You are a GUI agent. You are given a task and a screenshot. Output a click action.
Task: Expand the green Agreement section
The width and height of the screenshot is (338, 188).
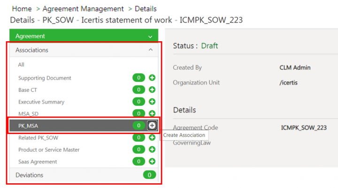(x=150, y=36)
